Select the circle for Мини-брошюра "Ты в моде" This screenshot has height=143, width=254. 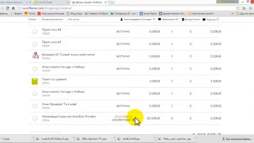pyautogui.click(x=35, y=106)
